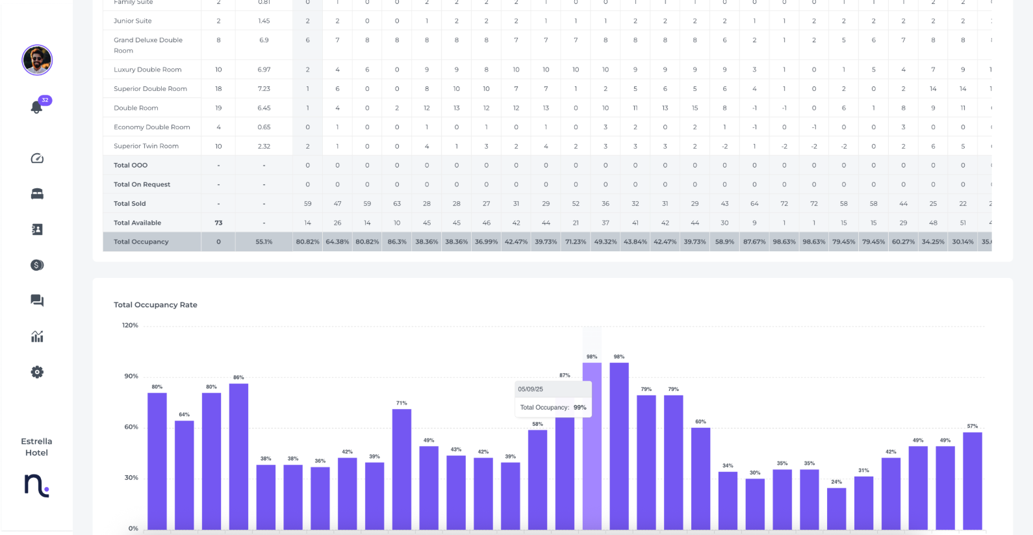Click the chart bar labeled 58%
The height and width of the screenshot is (535, 1033).
[x=537, y=480]
